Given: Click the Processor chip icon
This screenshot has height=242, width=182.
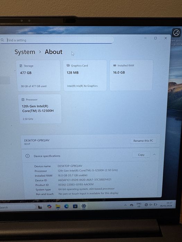Looking at the screenshot, I should pyautogui.click(x=23, y=100).
